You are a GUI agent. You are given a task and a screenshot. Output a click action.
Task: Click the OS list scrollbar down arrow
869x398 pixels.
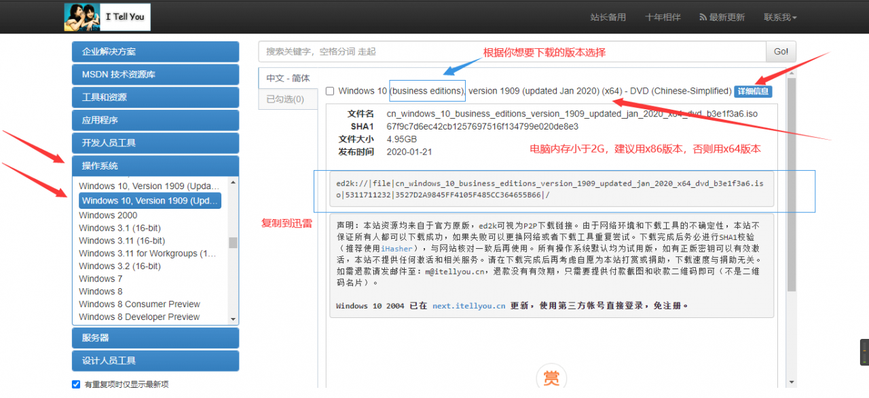[234, 319]
